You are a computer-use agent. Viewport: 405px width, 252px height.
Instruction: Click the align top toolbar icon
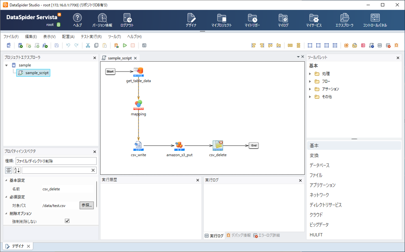click(x=270, y=45)
